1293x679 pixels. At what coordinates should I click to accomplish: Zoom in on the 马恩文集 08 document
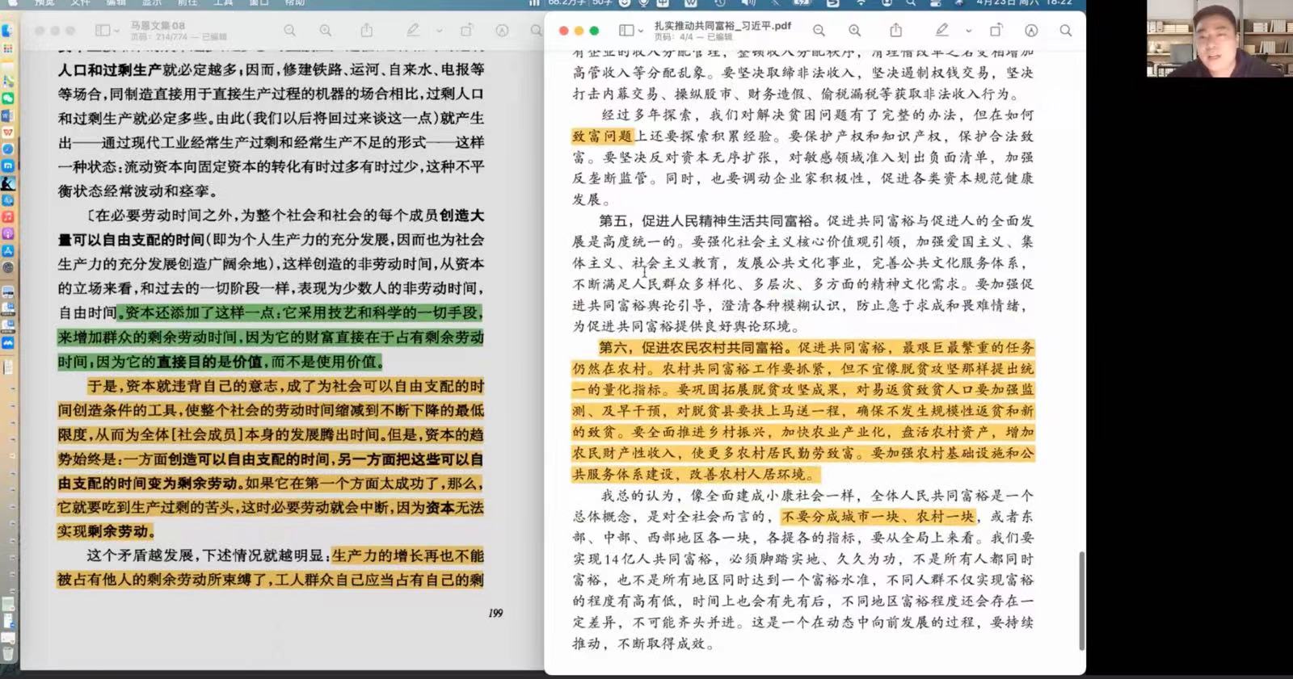(325, 31)
